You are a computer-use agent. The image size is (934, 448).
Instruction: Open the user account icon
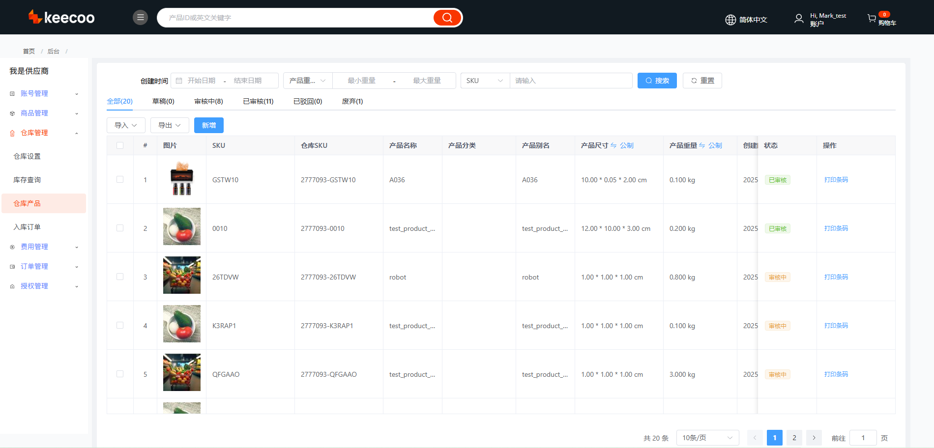pyautogui.click(x=799, y=19)
